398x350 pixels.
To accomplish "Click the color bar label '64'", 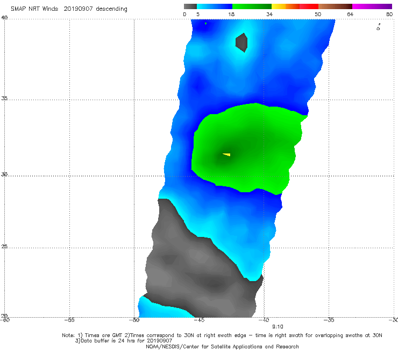I will 350,15.
